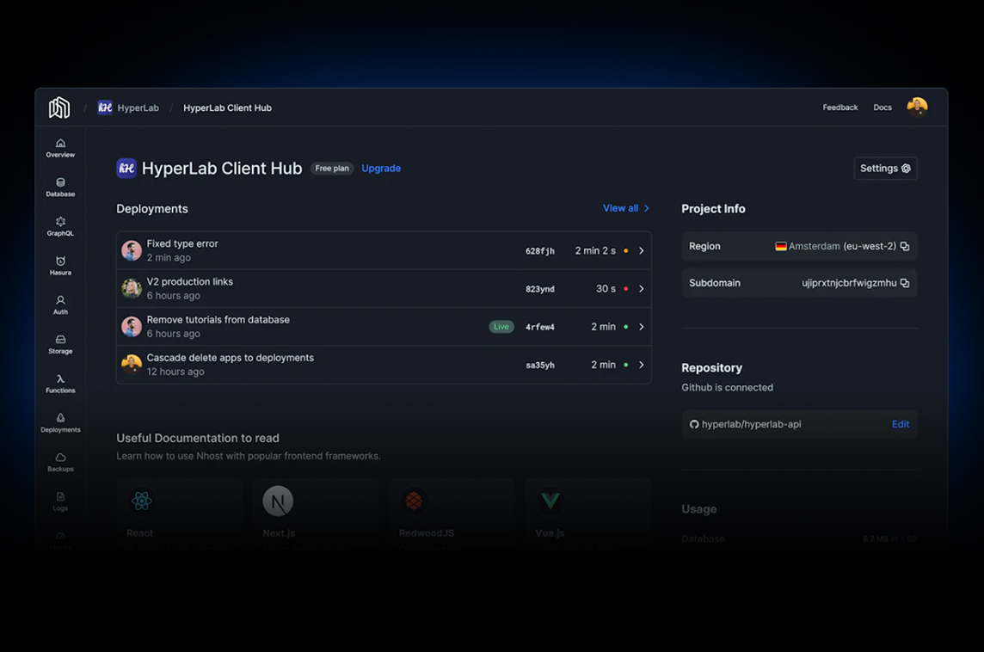
Task: Click the subdomain text ujiprxtnjcbrfwigzmhu
Action: pyautogui.click(x=849, y=283)
